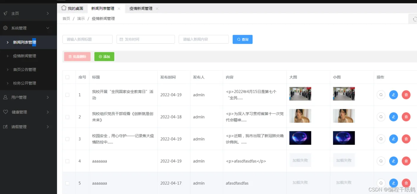Close the 疫情新闻管理 tab

coord(157,9)
